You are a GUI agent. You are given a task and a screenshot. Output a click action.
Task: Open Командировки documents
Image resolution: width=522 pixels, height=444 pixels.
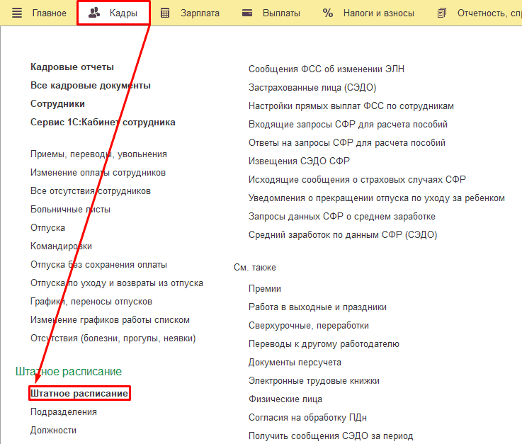(61, 246)
